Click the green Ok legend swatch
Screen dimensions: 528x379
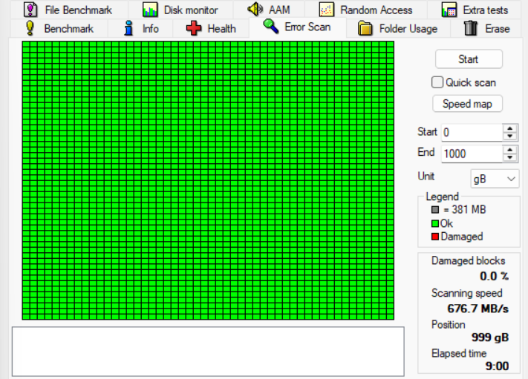pyautogui.click(x=435, y=223)
